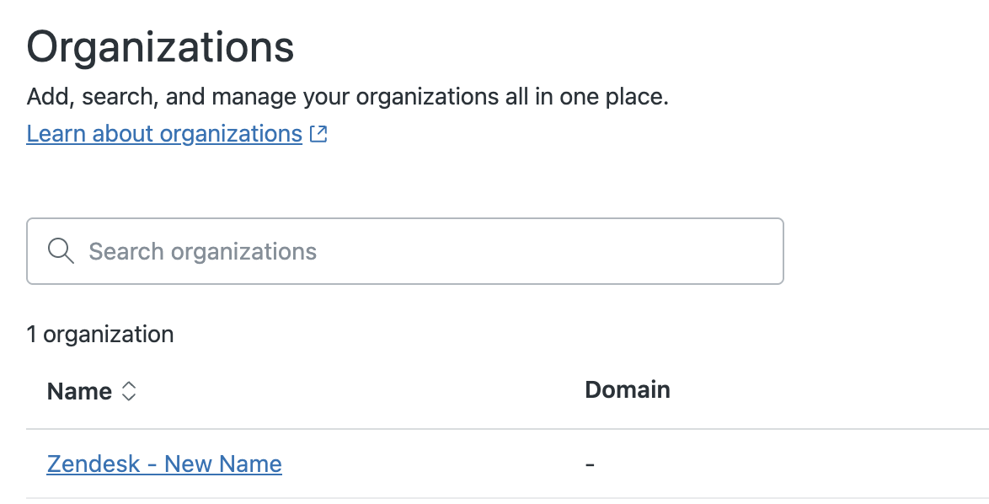Viewport: 989px width, 504px height.
Task: Click the sort arrows icon beside Name
Action: click(x=128, y=391)
